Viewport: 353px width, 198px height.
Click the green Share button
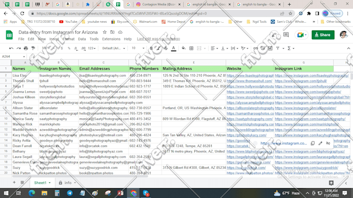click(x=323, y=35)
